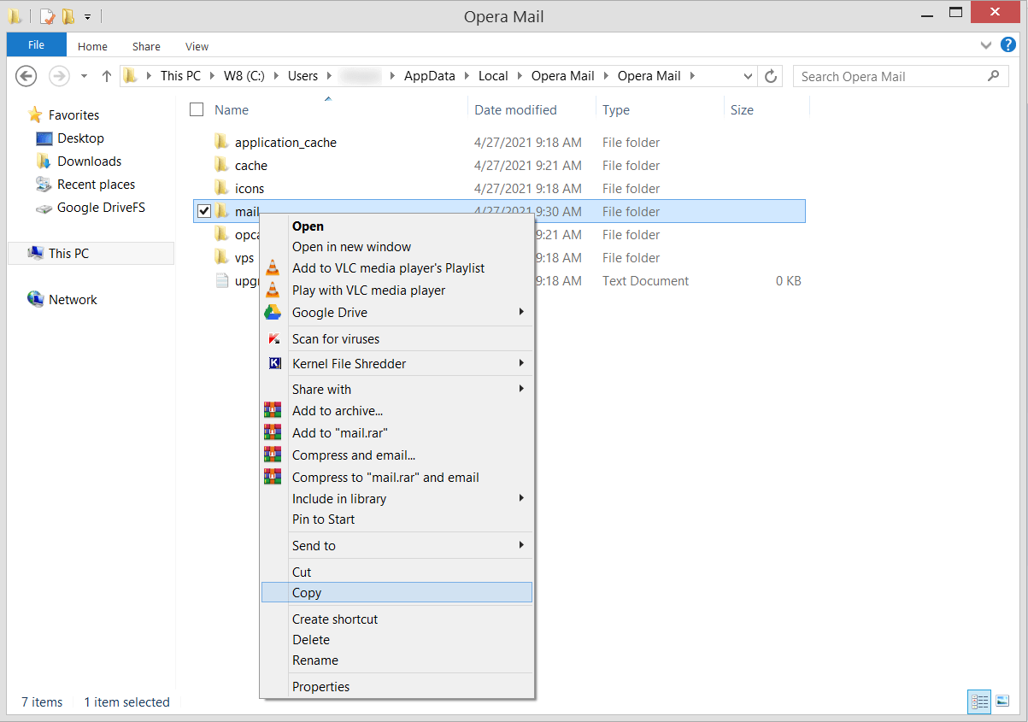Open the recent locations dropdown arrow
The width and height of the screenshot is (1028, 722).
click(x=84, y=76)
